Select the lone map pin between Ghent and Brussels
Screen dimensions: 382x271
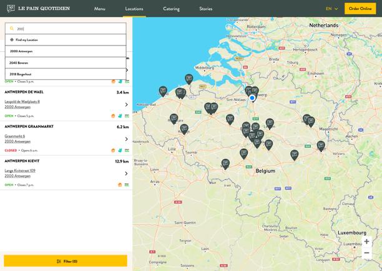(230, 119)
